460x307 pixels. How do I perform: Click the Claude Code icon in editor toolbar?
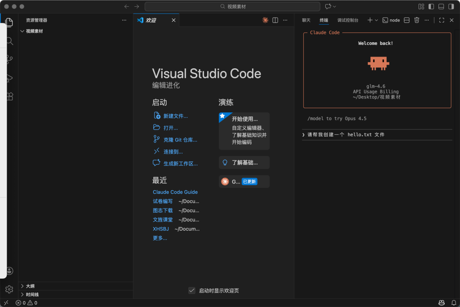(x=265, y=20)
